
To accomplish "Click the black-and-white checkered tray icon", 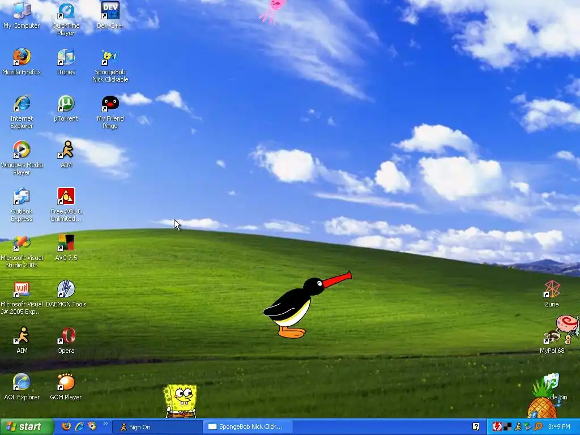I will (507, 427).
